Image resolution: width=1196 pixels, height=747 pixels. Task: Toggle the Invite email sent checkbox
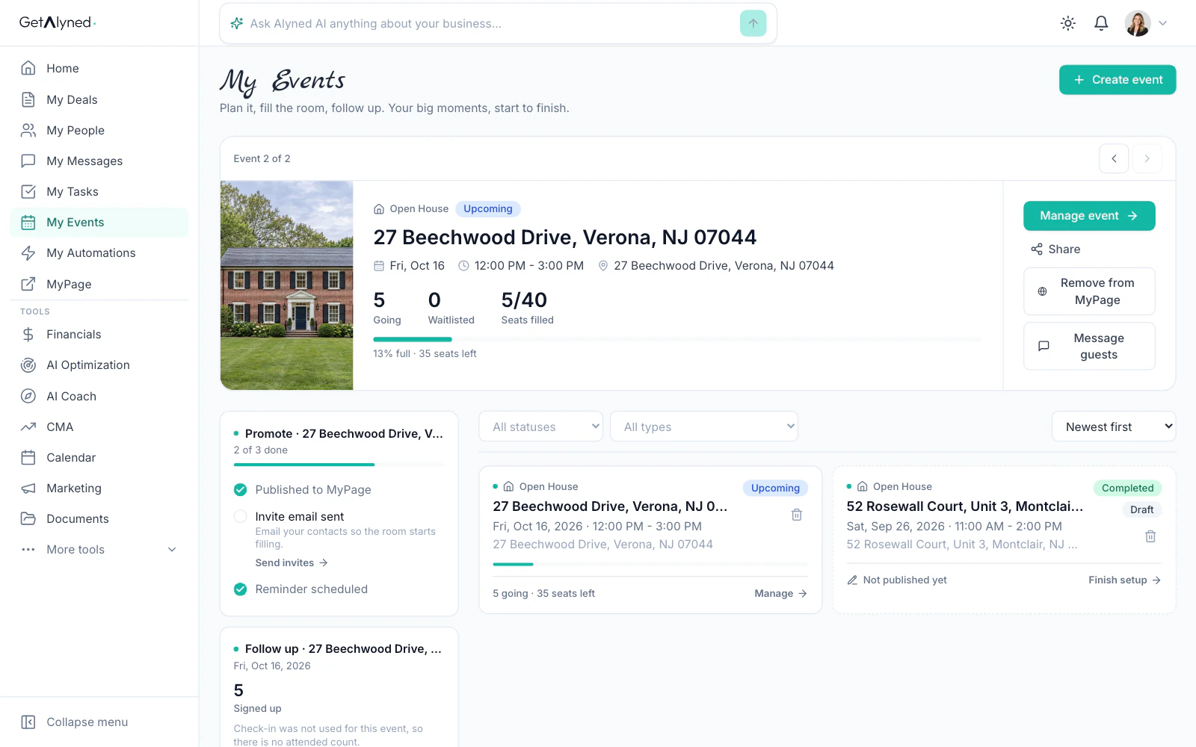click(x=240, y=516)
